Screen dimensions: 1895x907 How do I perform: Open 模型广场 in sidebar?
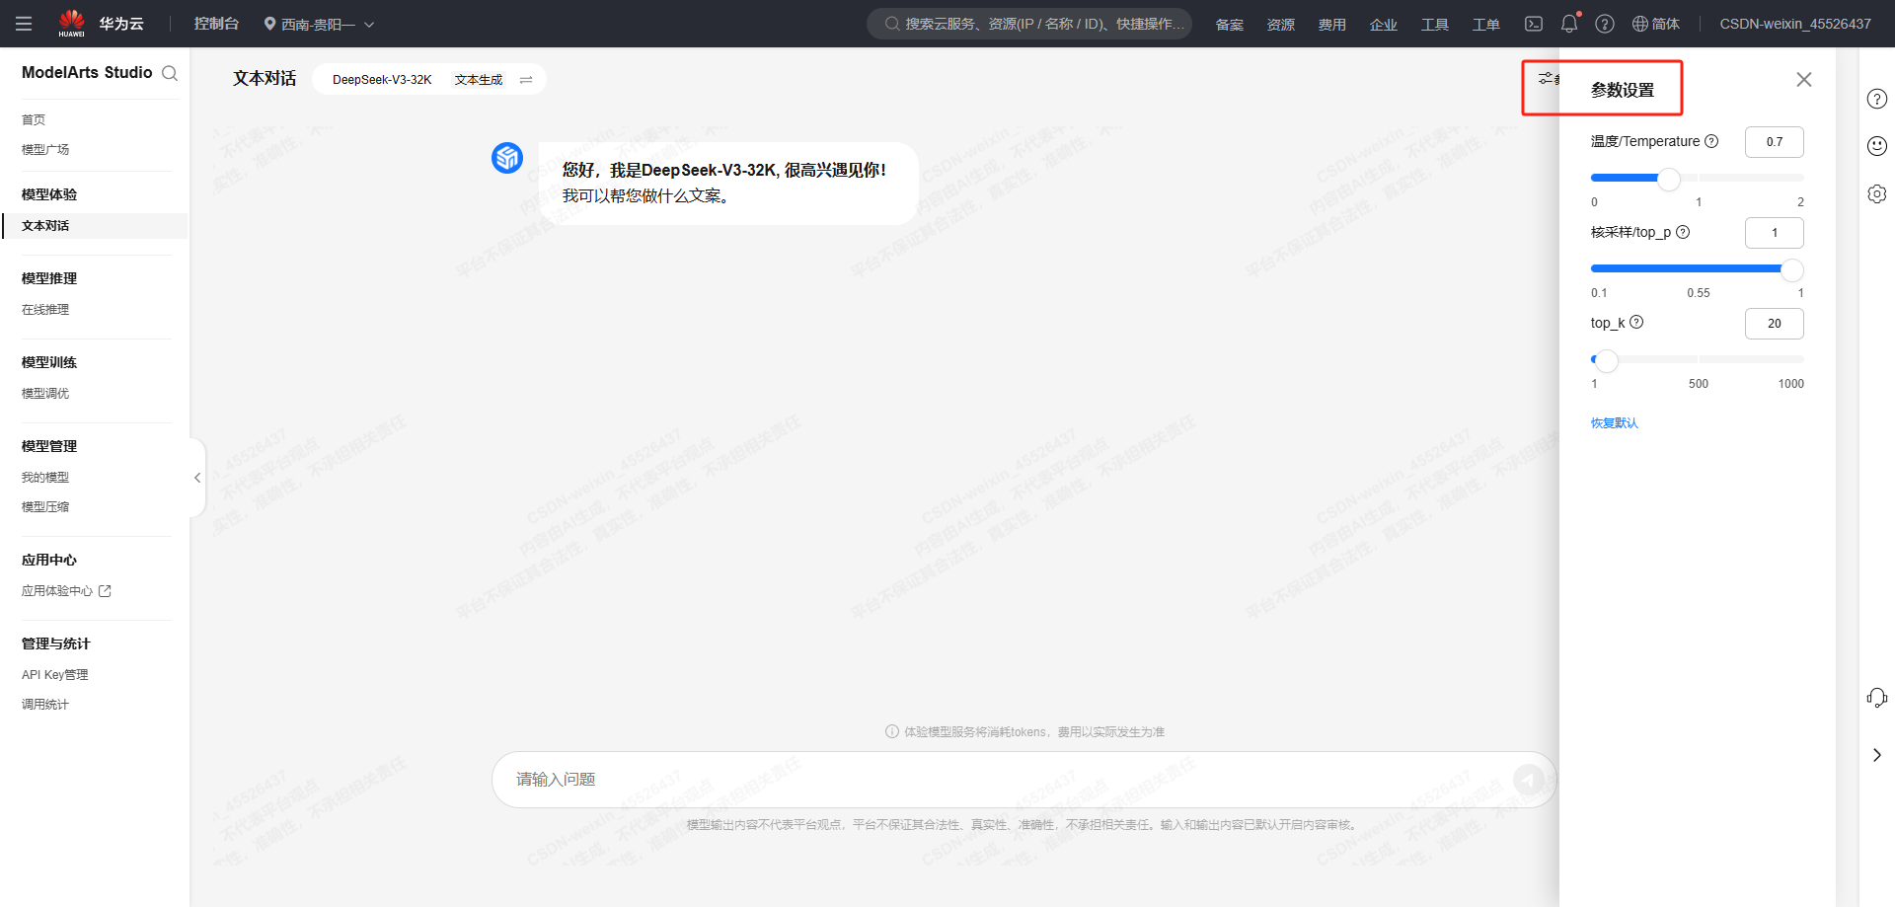pyautogui.click(x=45, y=149)
